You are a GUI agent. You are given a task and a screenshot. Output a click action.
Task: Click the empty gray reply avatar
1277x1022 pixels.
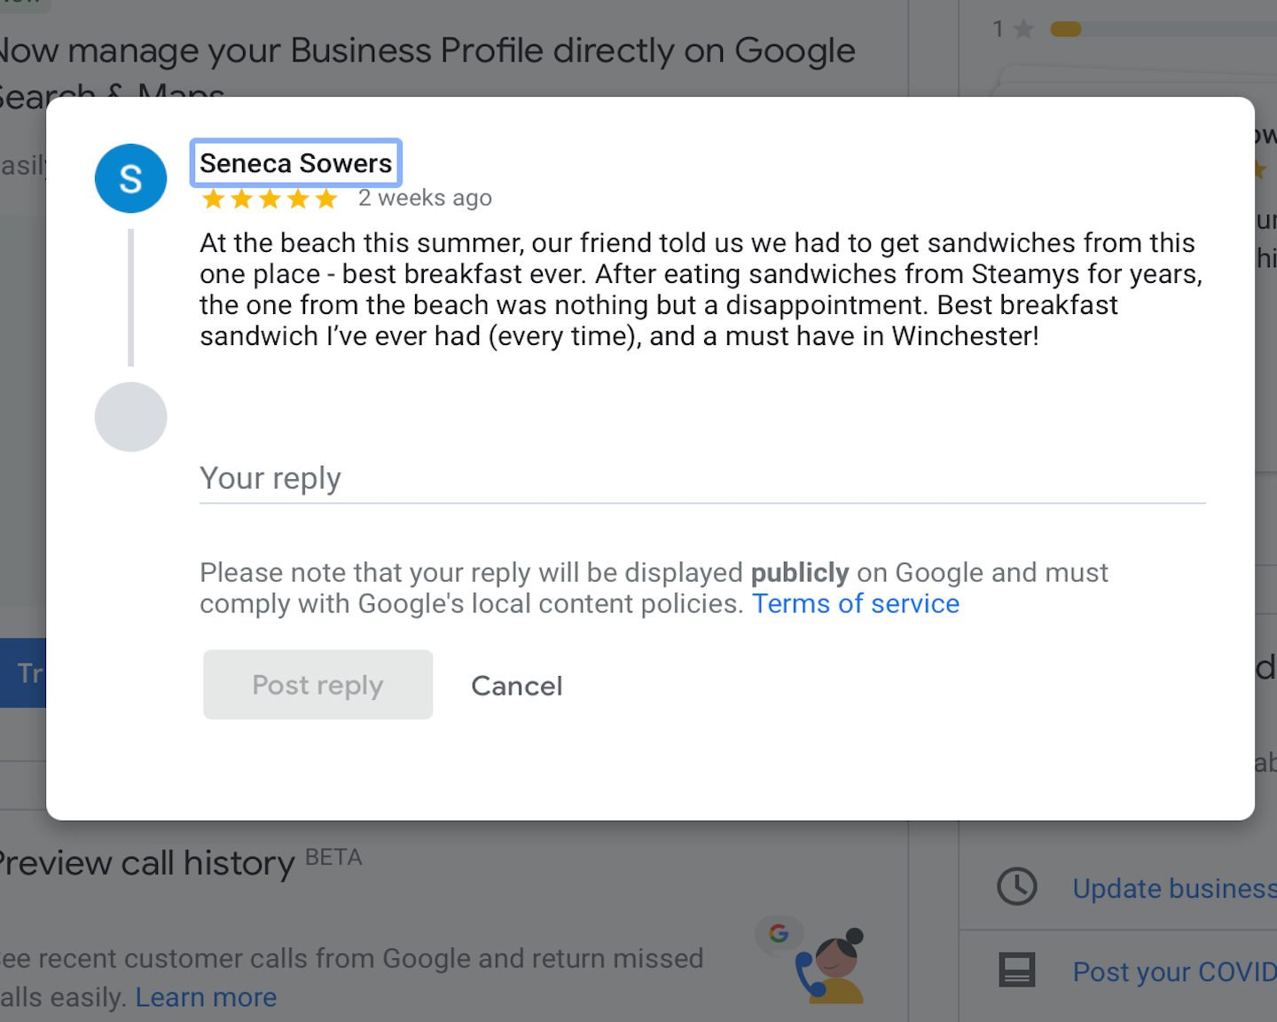(130, 417)
